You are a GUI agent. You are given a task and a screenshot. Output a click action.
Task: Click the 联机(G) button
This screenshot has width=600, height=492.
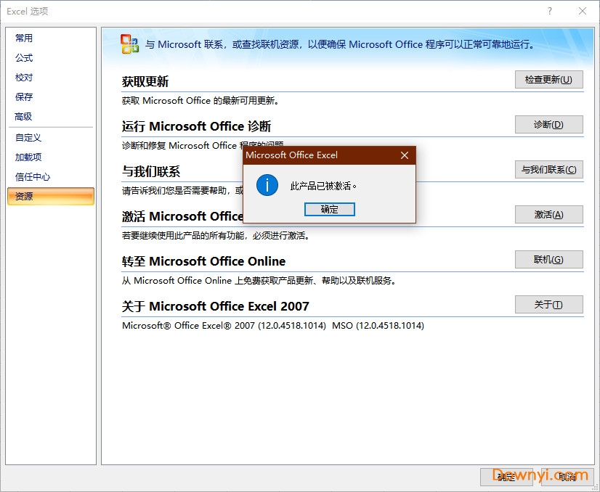[548, 260]
